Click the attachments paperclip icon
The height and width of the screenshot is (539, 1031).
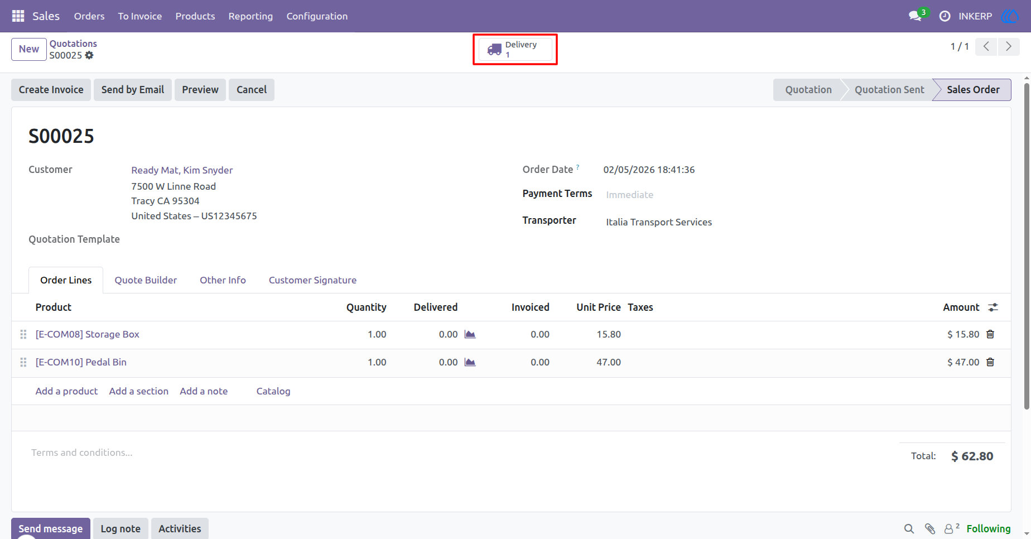pos(929,528)
